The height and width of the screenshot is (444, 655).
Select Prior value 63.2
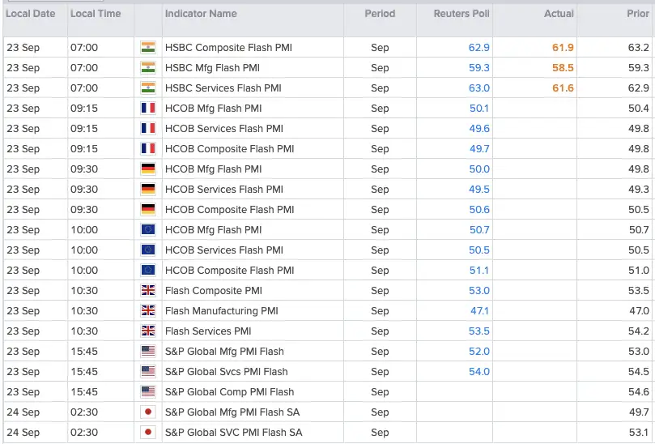[x=639, y=48]
